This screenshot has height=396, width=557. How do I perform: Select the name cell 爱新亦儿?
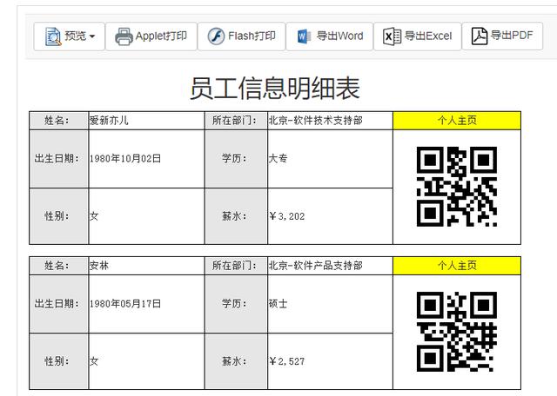[x=146, y=121]
